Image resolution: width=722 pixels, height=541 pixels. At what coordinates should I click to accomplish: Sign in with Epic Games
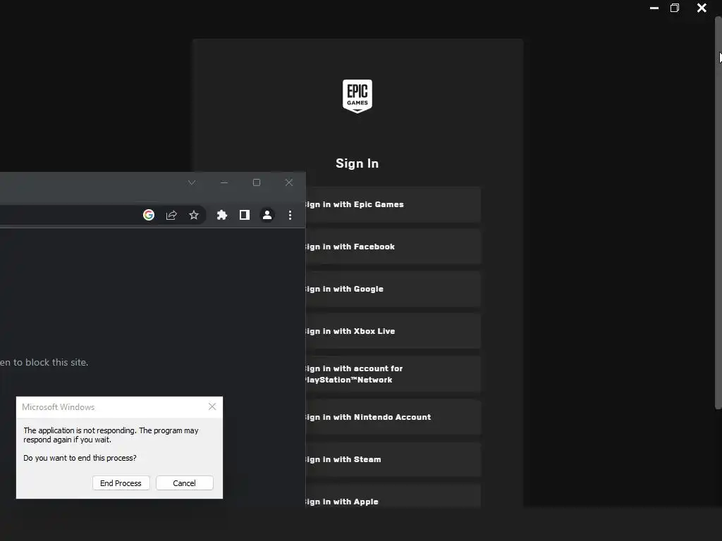tap(393, 205)
